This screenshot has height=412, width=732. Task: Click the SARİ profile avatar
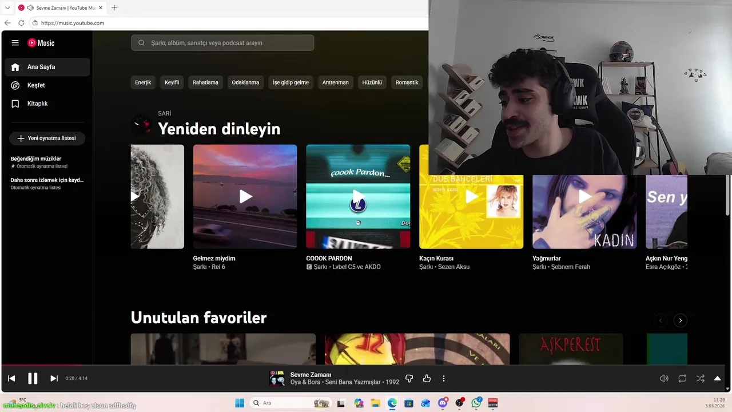tap(141, 124)
